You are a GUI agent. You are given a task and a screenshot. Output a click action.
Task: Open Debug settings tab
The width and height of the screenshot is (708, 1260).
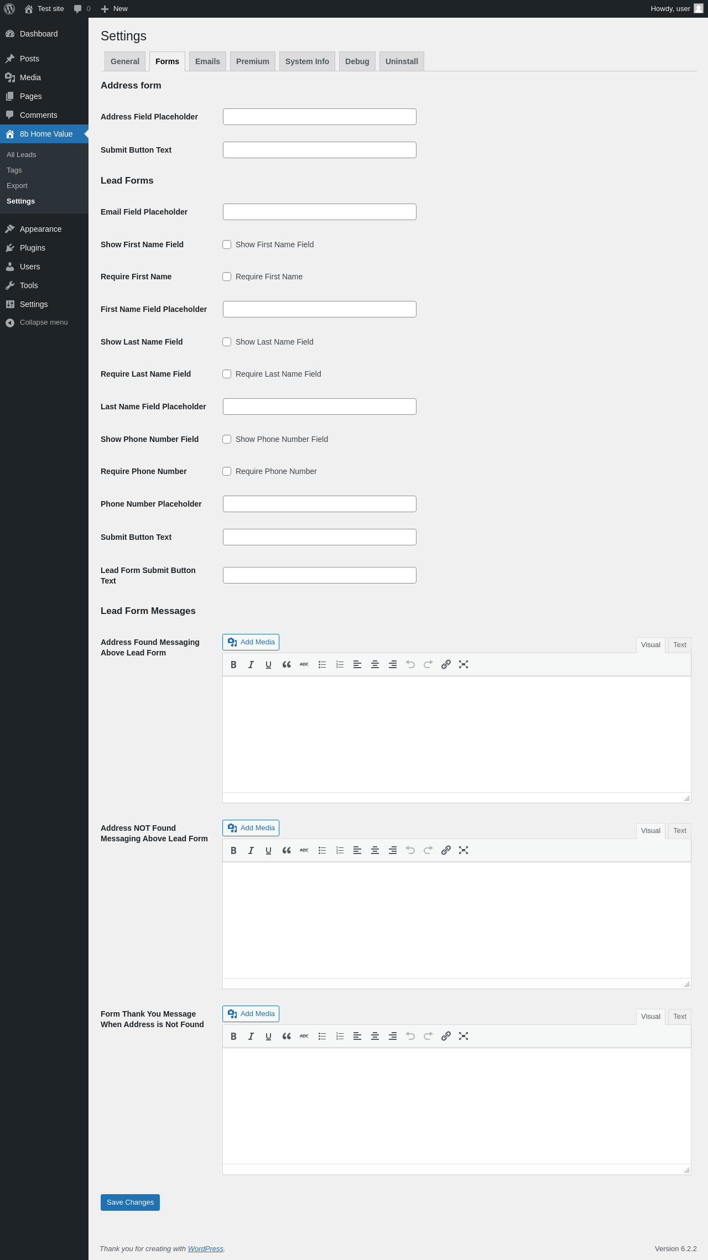357,61
